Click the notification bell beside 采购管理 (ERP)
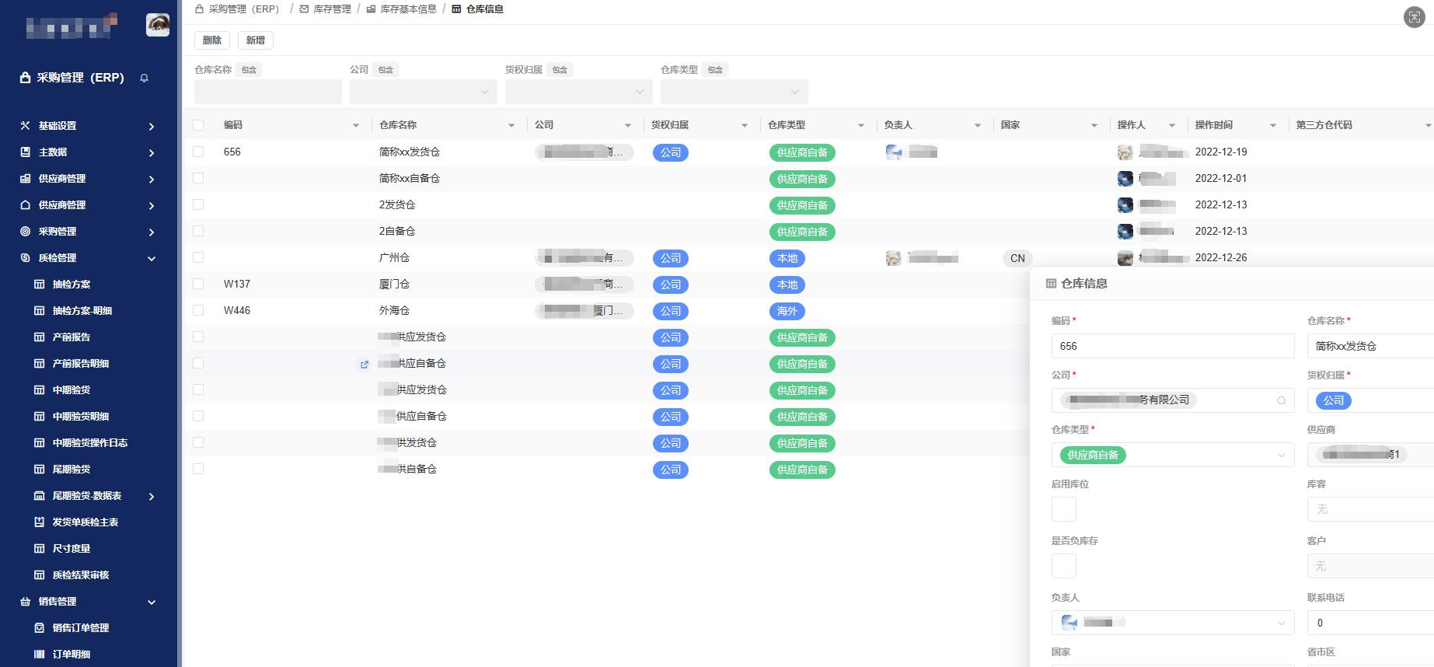This screenshot has height=667, width=1434. tap(144, 78)
